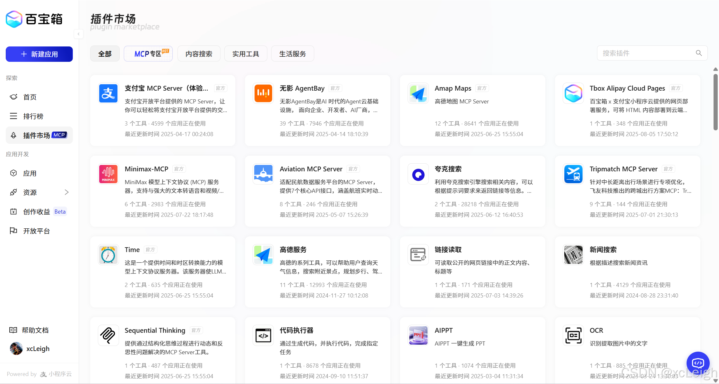
Task: Open the 无影 AgentBay title
Action: tap(302, 88)
